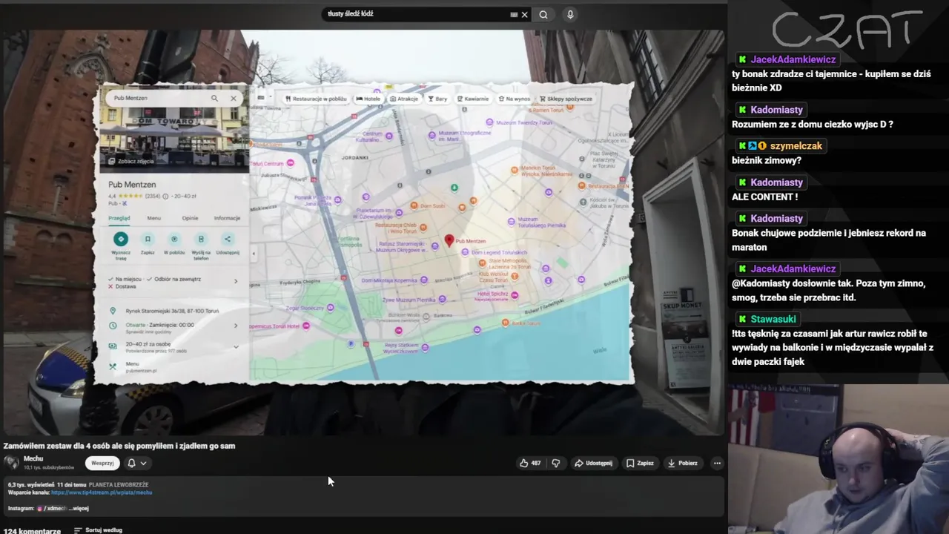Activate voice search microphone icon
The height and width of the screenshot is (534, 949).
[x=570, y=14]
